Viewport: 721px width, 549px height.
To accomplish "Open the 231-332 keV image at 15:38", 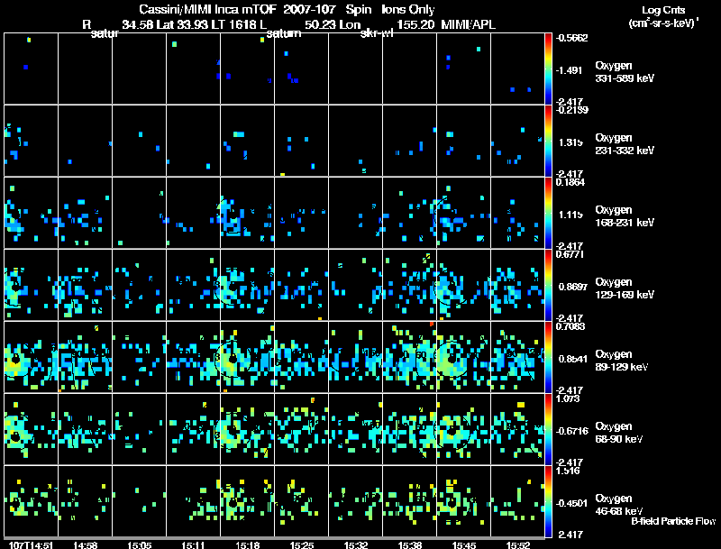I will click(410, 141).
